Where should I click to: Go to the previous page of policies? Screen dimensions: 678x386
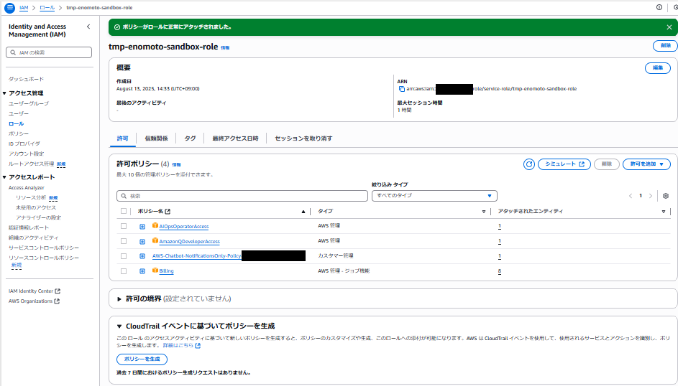631,196
